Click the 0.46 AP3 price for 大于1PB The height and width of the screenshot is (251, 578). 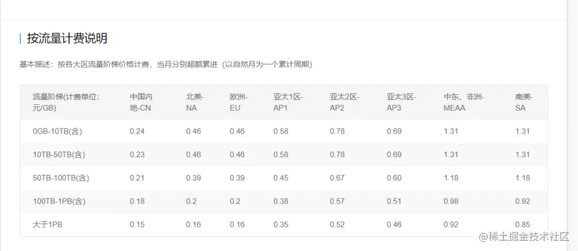(x=394, y=224)
